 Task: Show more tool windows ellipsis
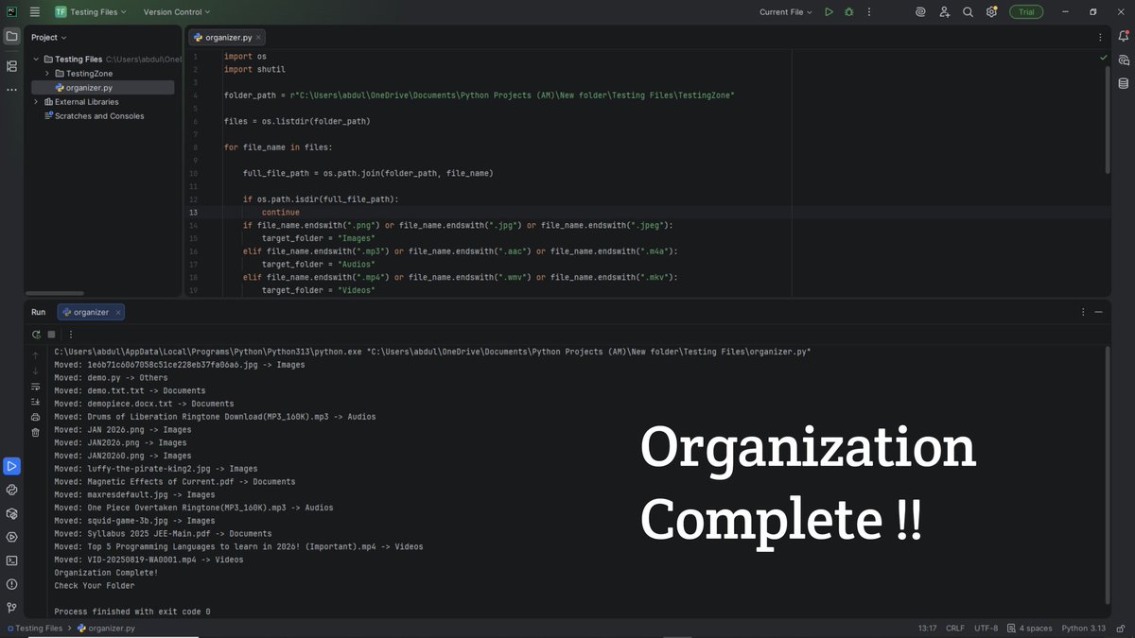point(11,89)
